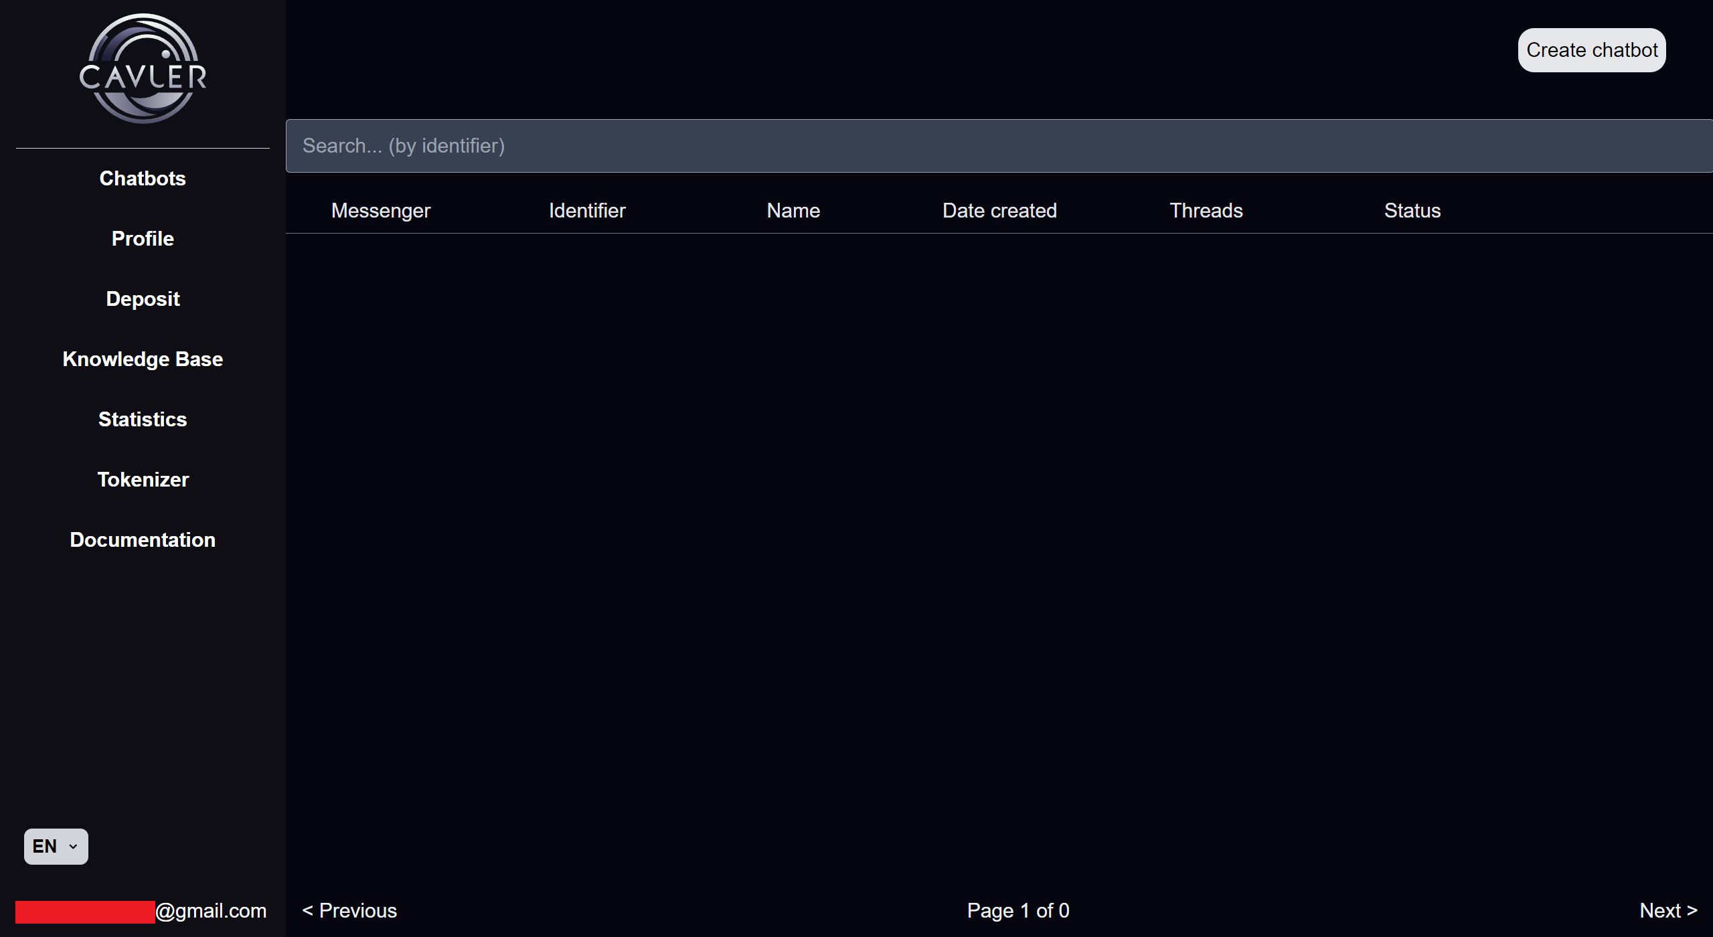1713x937 pixels.
Task: Navigate to Knowledge Base
Action: tap(143, 359)
